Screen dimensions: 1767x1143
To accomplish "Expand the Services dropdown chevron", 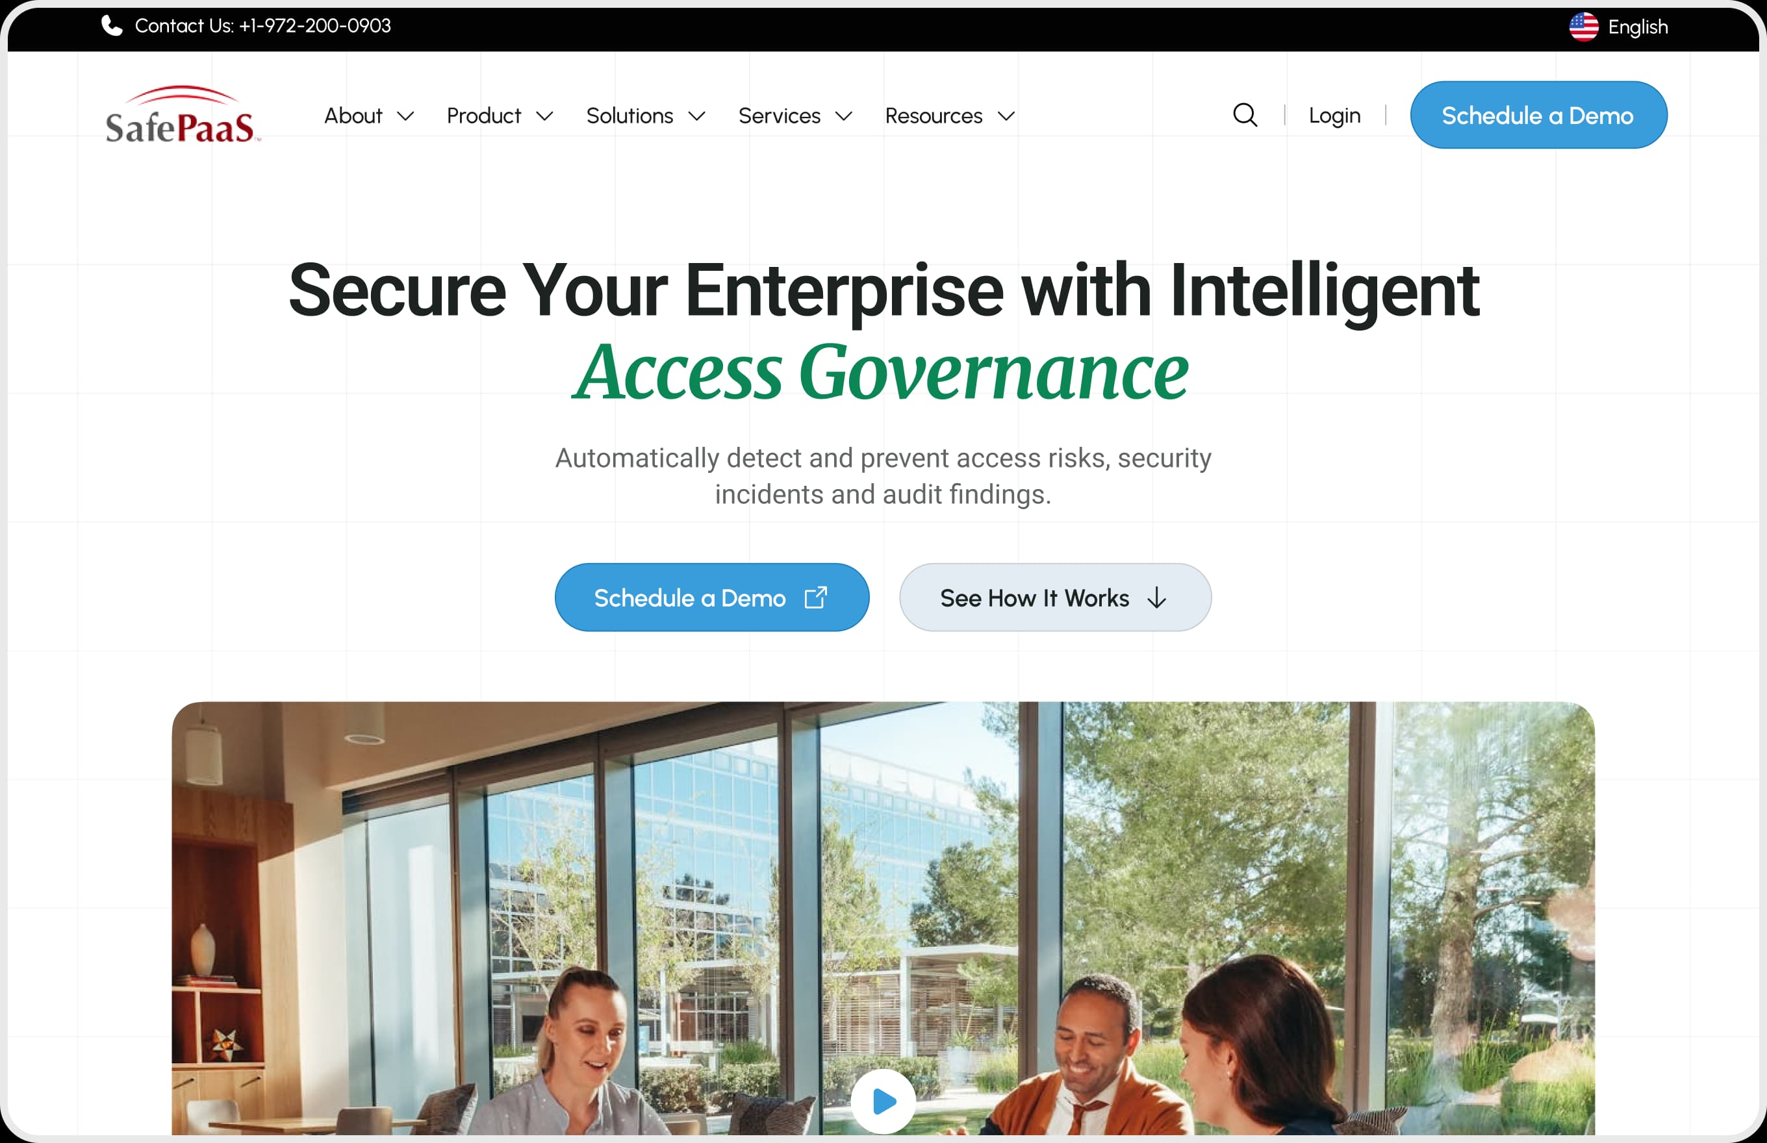I will (843, 116).
